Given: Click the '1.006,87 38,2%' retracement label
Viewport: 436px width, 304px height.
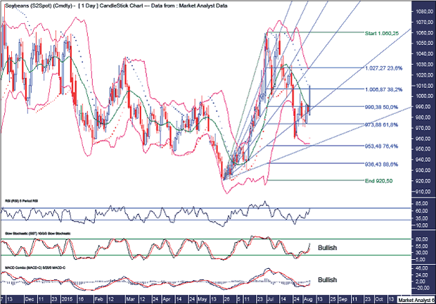Looking at the screenshot, I should tap(383, 89).
